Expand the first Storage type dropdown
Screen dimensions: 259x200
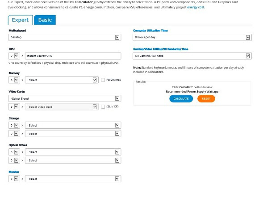click(x=73, y=125)
